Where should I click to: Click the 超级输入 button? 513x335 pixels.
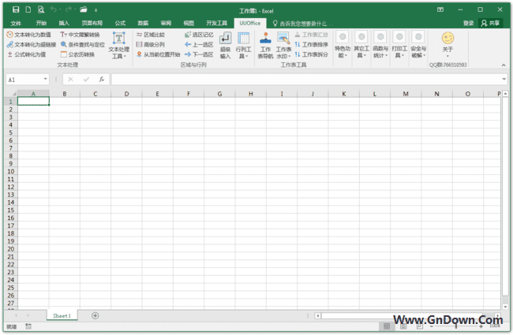click(x=225, y=45)
